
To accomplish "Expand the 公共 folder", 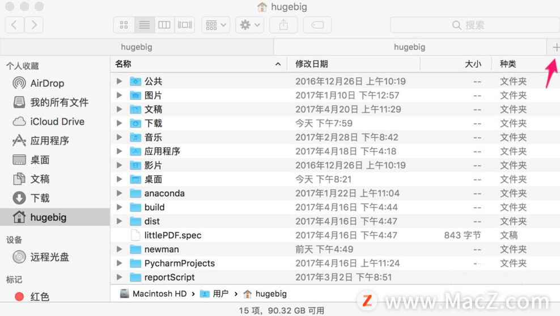I will (x=119, y=81).
